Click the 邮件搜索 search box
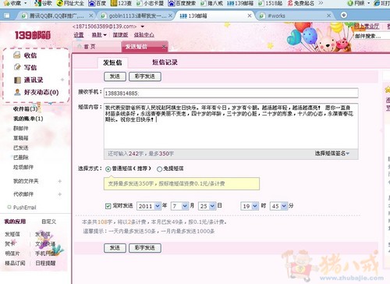Viewport: 390px width, 284px height. pos(372,36)
